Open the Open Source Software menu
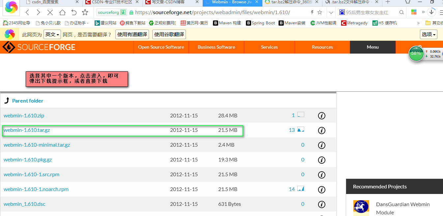 coord(161,47)
